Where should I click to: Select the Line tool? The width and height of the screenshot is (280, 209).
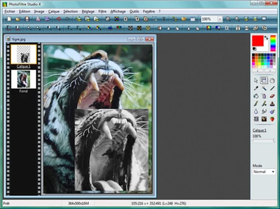(x=272, y=88)
